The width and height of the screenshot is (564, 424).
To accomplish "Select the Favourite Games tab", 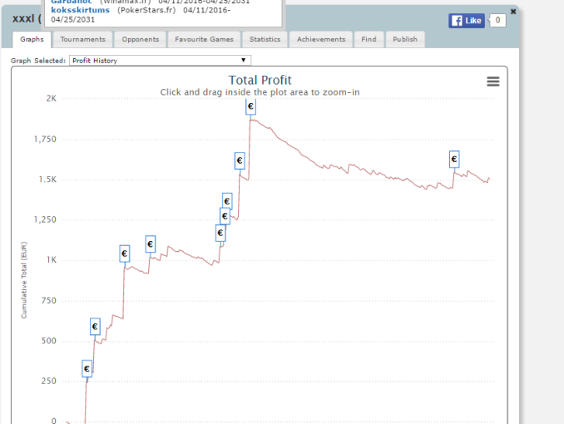I will coord(205,39).
